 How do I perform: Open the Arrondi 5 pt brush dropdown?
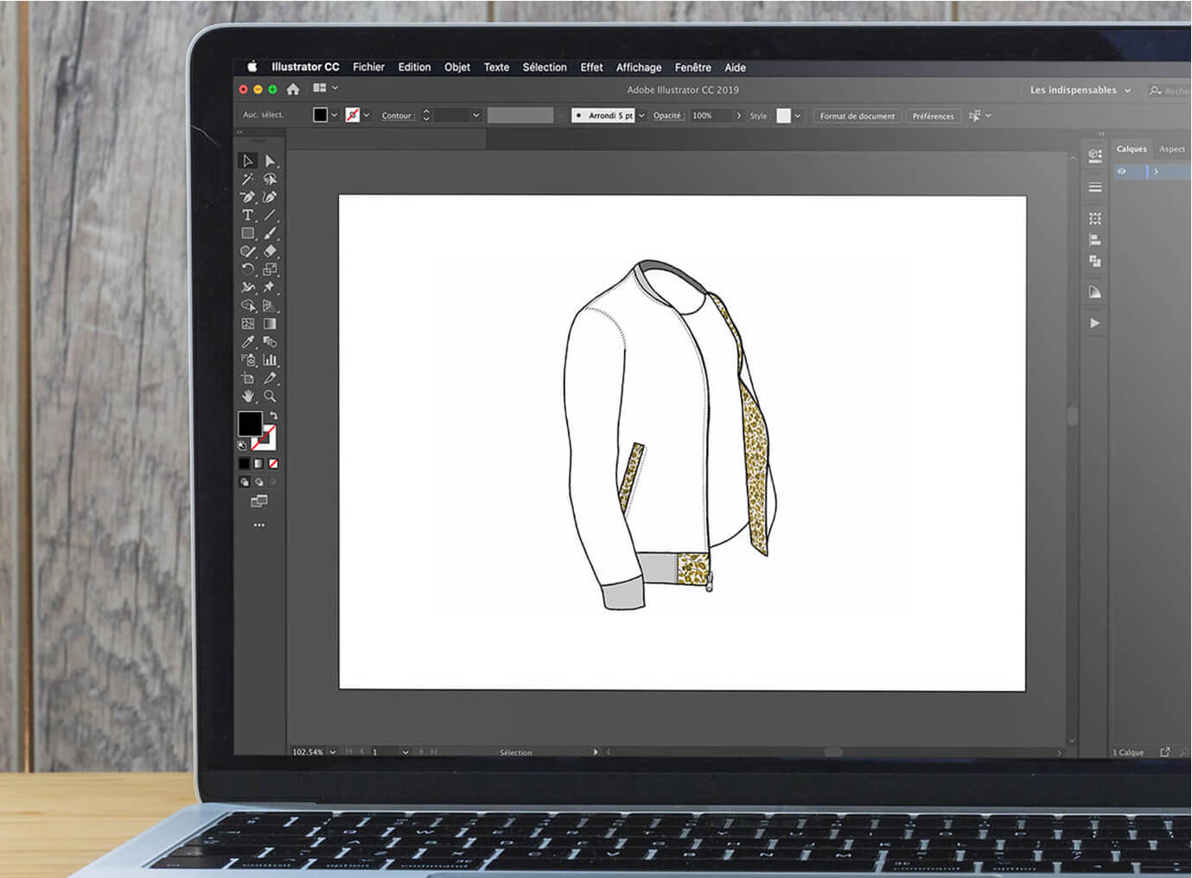coord(641,116)
